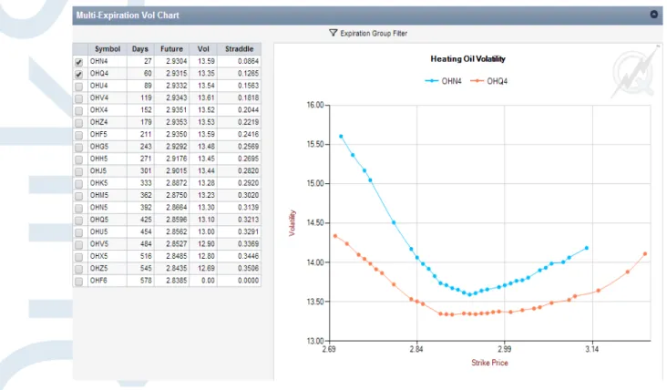Viewport: 667px width, 390px height.
Task: Toggle the OHQ5 checkbox
Action: pyautogui.click(x=78, y=221)
